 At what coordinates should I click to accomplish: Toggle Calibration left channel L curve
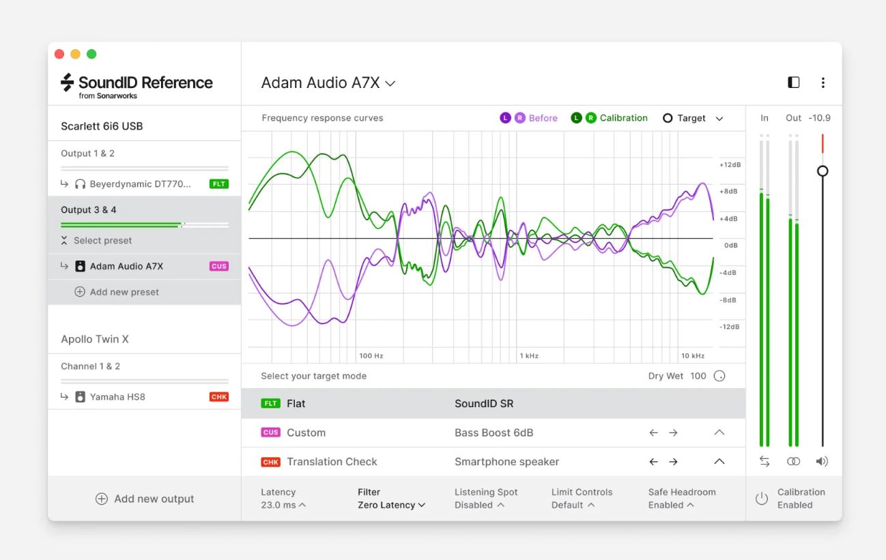click(x=576, y=118)
